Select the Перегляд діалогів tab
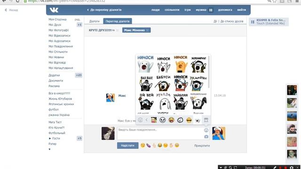This screenshot has width=301, height=169. (118, 21)
